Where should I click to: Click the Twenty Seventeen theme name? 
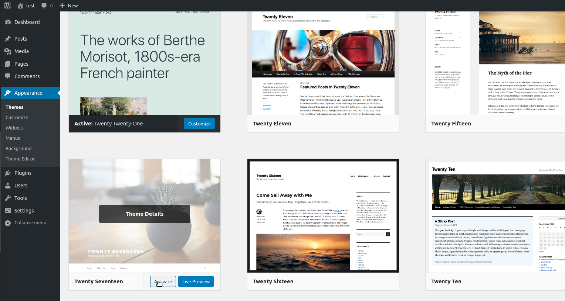pyautogui.click(x=99, y=281)
